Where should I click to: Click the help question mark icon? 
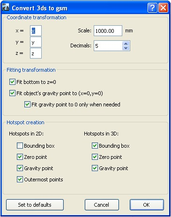[152, 7]
